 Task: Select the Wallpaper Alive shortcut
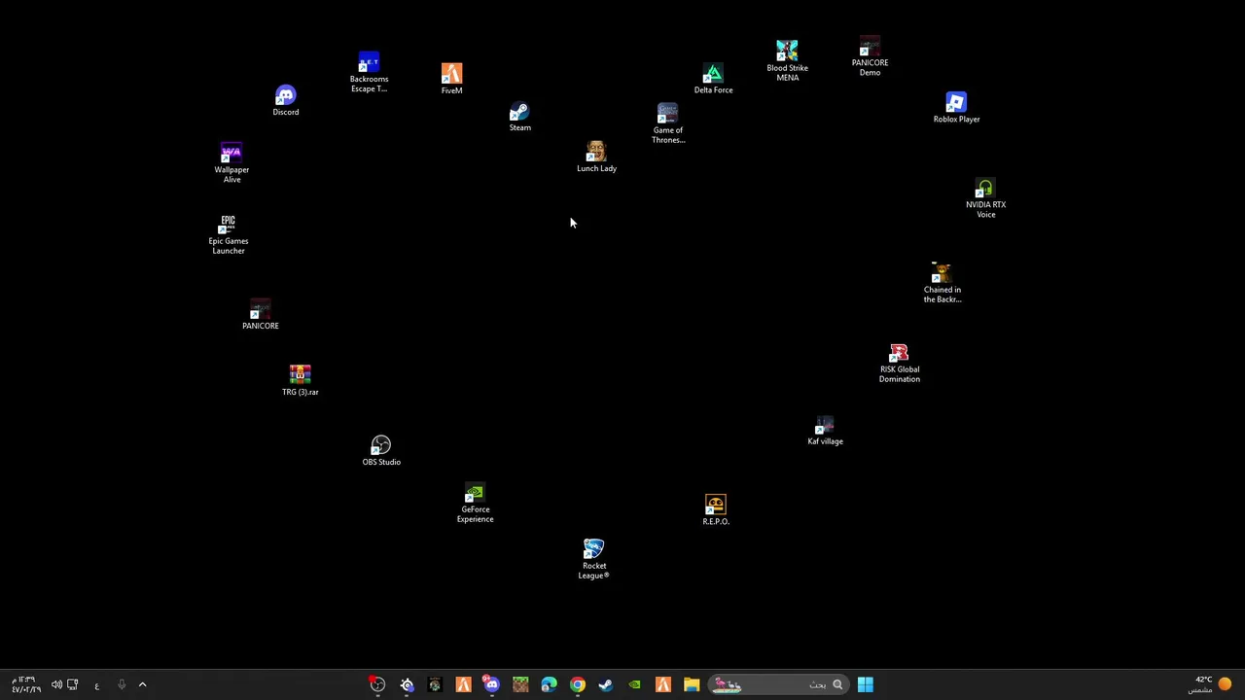231,163
